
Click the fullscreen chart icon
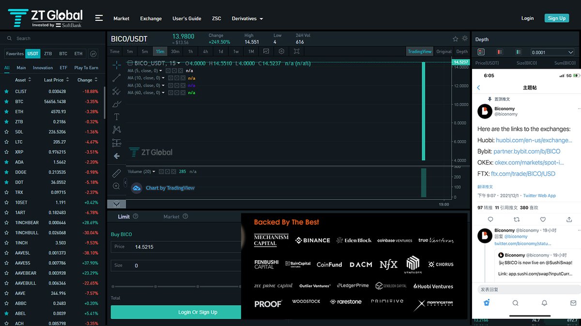[x=297, y=51]
